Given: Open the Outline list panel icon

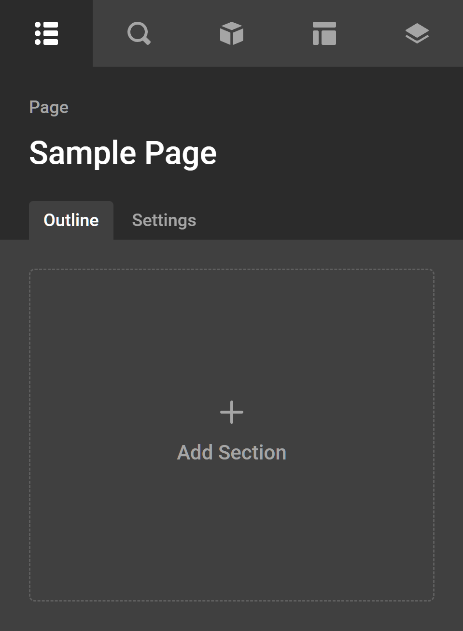Looking at the screenshot, I should pyautogui.click(x=46, y=33).
